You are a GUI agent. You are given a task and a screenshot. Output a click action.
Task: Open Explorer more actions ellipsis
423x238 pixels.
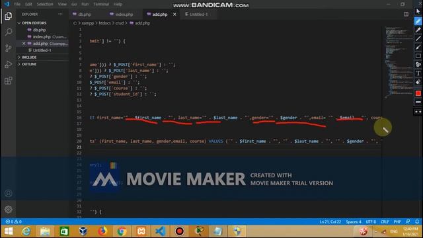60,15
